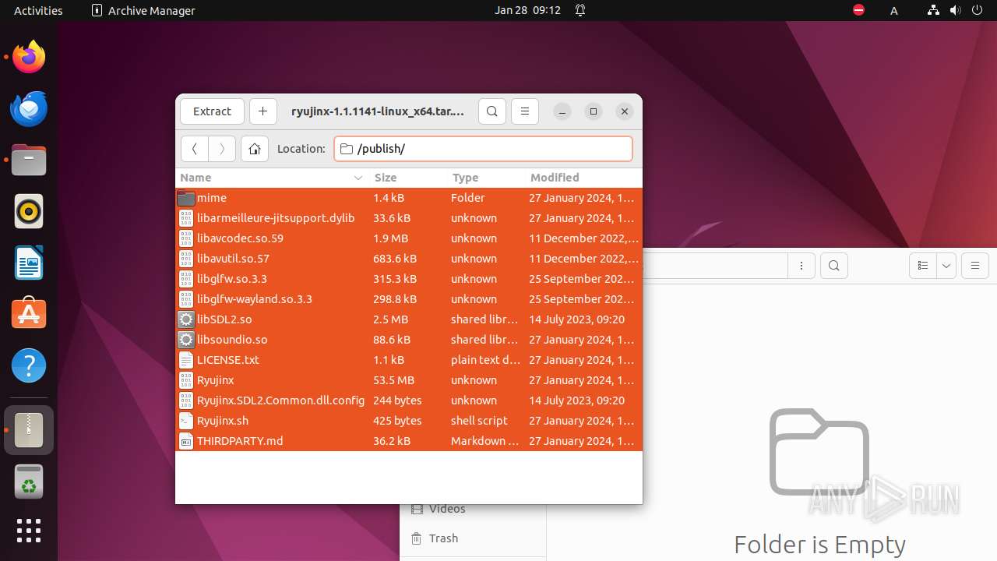Click the Ryujinx.sh script icon
997x561 pixels.
[x=185, y=421]
